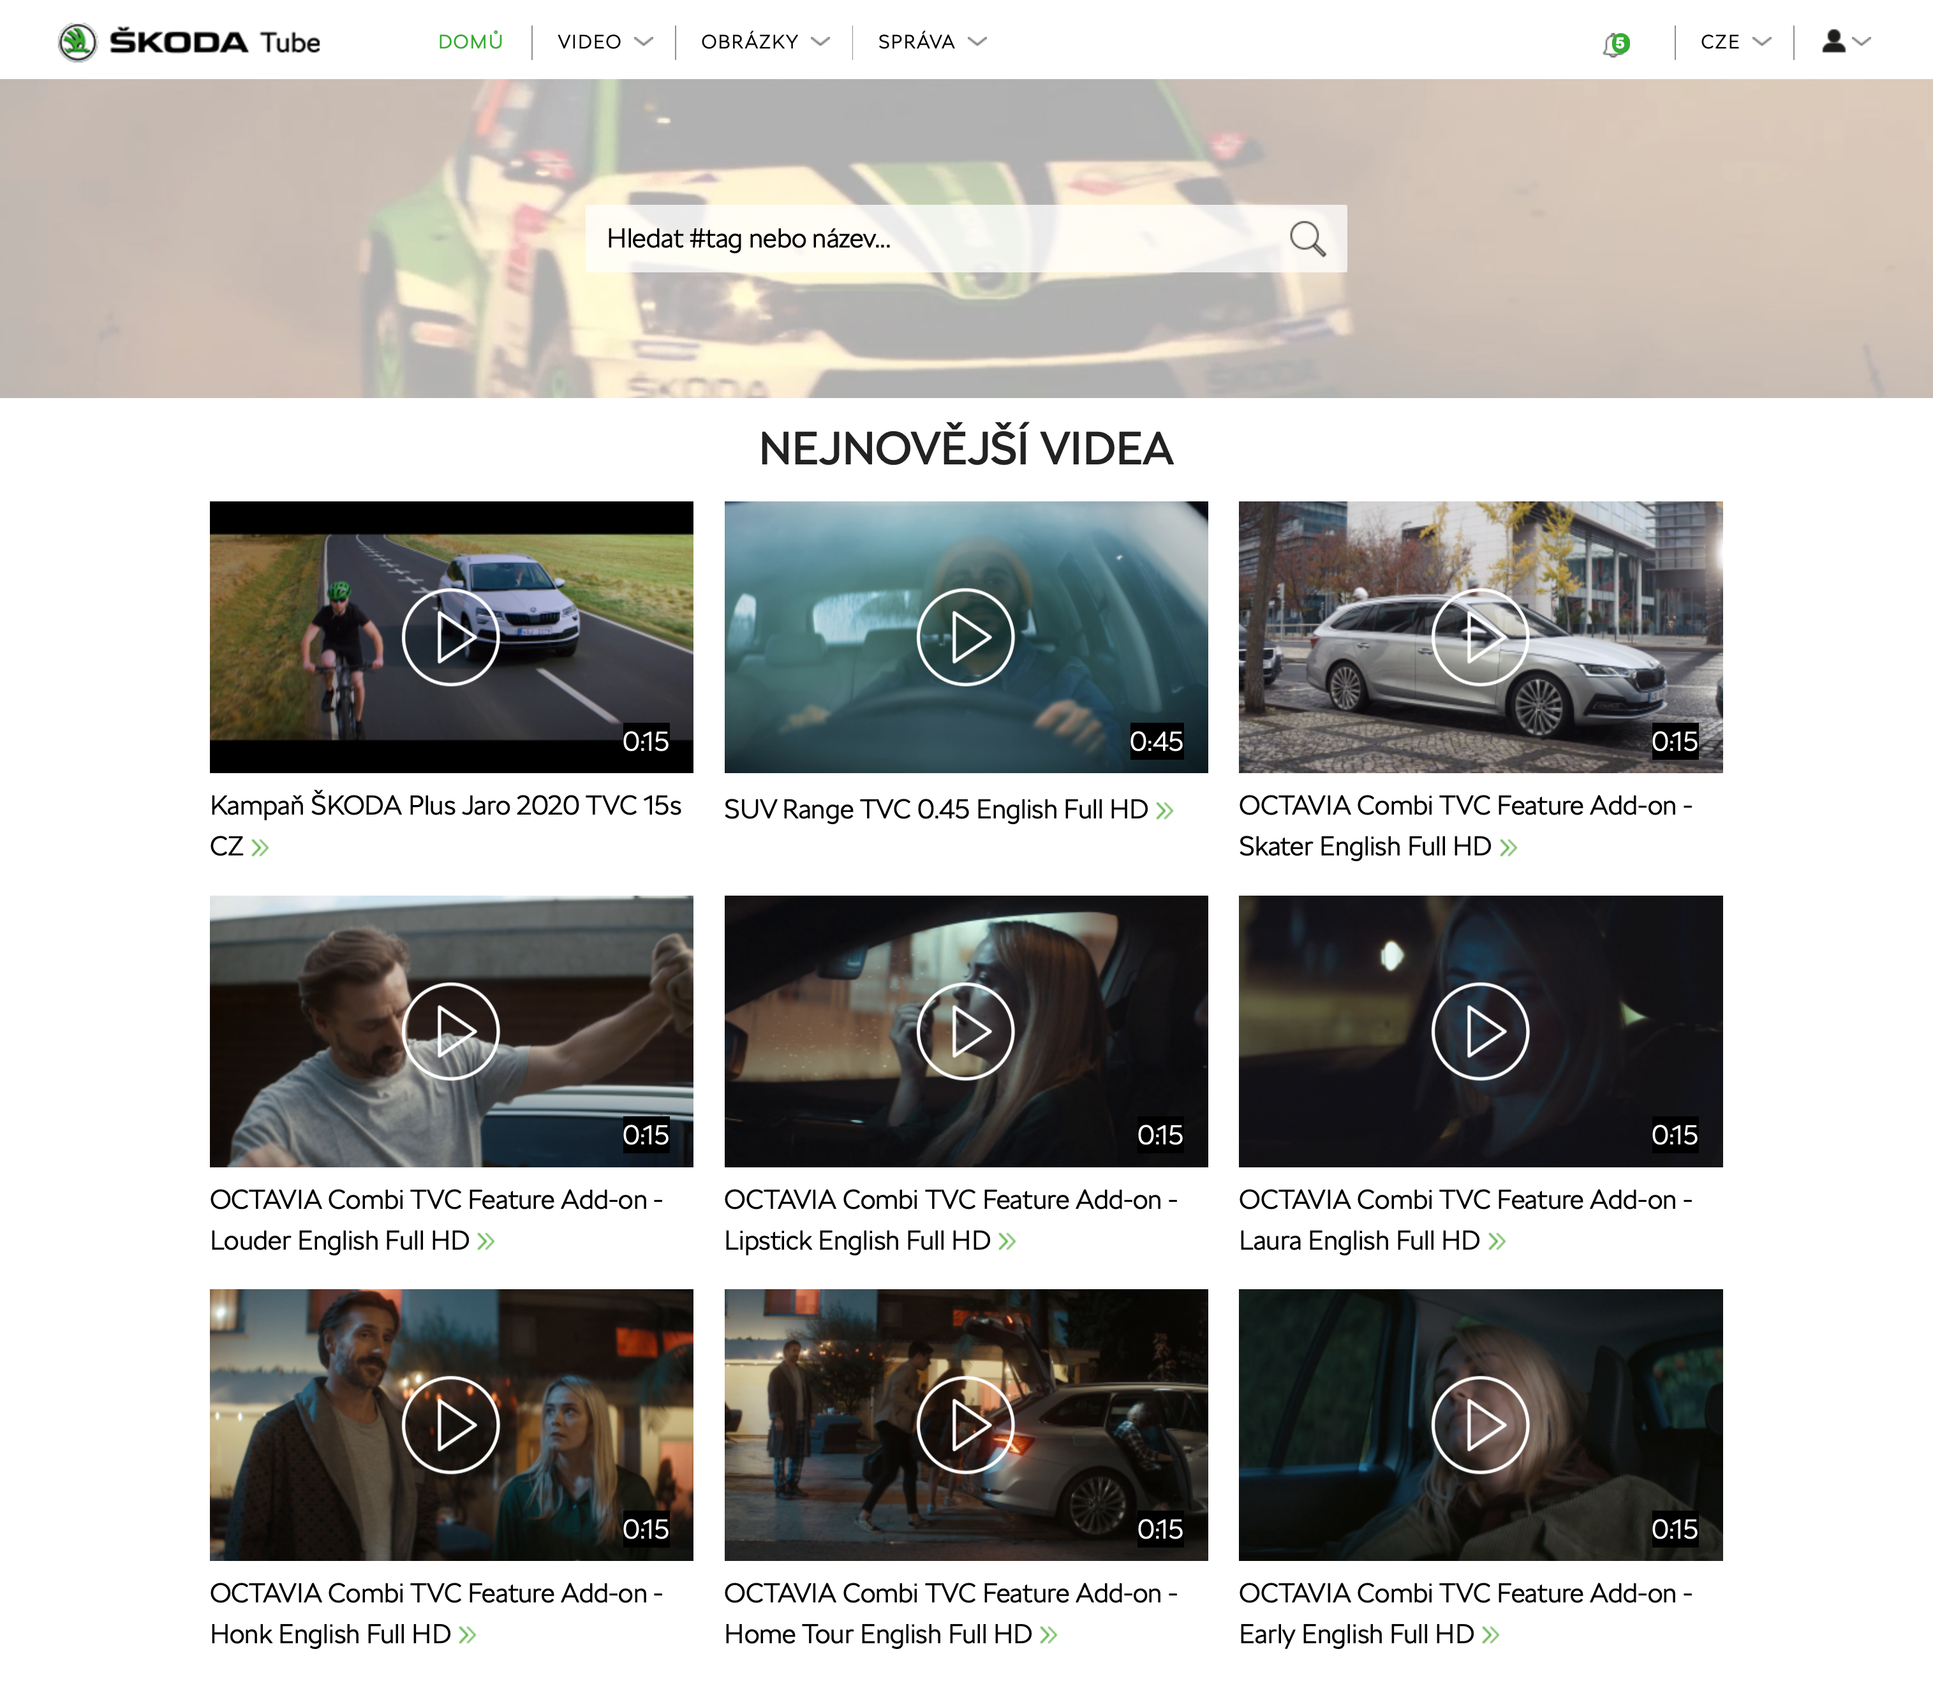Viewport: 1933px width, 1693px height.
Task: Play SUV Range TVC 0.45 video
Action: point(966,637)
